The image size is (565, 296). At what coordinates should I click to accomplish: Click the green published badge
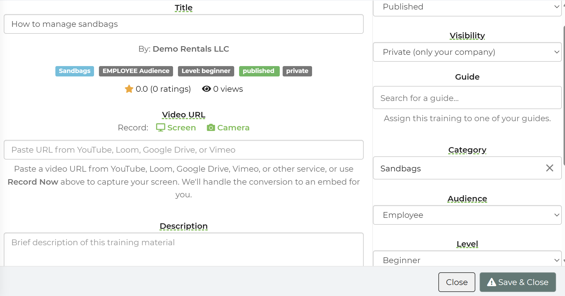[x=259, y=71]
